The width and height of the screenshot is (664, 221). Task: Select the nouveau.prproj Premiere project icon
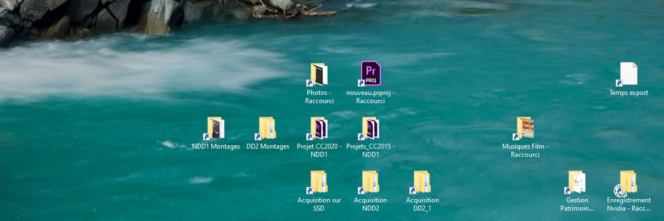click(370, 74)
